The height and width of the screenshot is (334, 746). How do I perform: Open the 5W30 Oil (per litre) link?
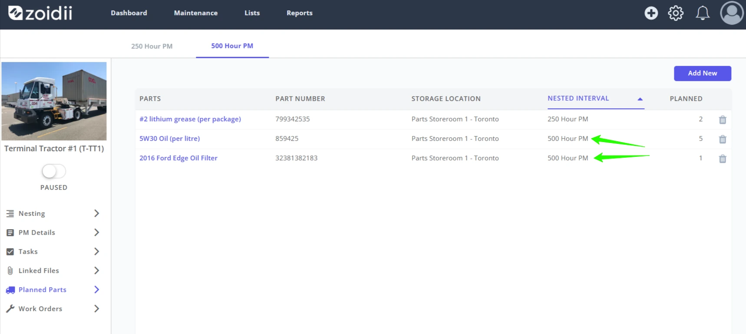coord(170,138)
